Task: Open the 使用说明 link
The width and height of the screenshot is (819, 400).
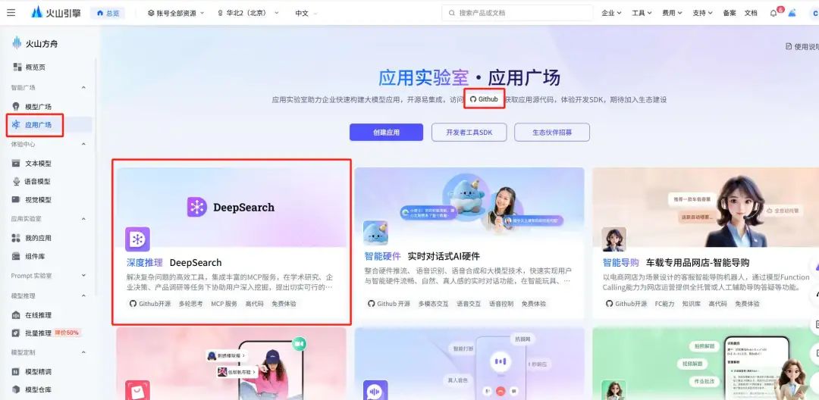Action: tap(802, 46)
